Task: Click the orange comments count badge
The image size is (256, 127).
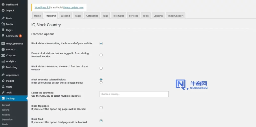Action: pos(20,36)
